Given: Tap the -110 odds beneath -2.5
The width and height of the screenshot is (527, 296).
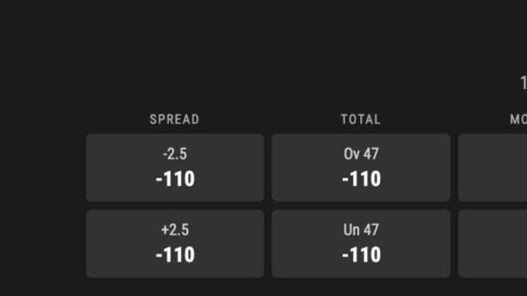Looking at the screenshot, I should pyautogui.click(x=175, y=179).
